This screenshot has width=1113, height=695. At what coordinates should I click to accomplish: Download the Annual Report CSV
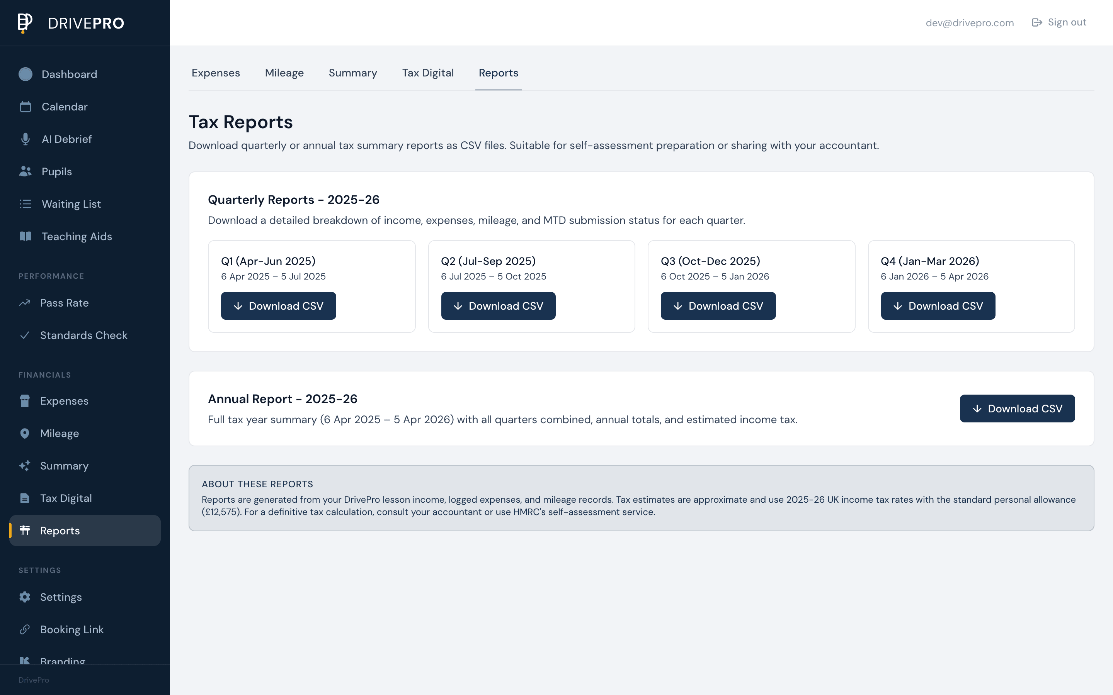tap(1017, 408)
